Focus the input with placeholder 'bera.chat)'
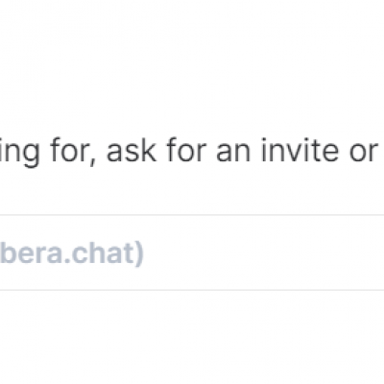This screenshot has width=384, height=384. point(192,252)
